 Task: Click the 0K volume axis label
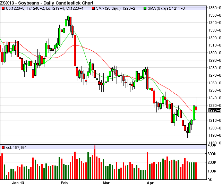(210, 180)
